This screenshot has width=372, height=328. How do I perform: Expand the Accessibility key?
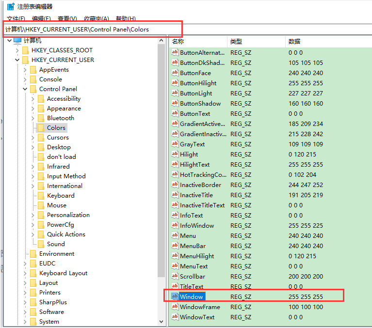point(33,99)
